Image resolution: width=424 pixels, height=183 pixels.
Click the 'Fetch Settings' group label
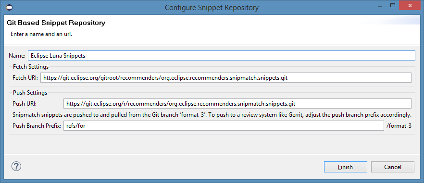point(31,66)
